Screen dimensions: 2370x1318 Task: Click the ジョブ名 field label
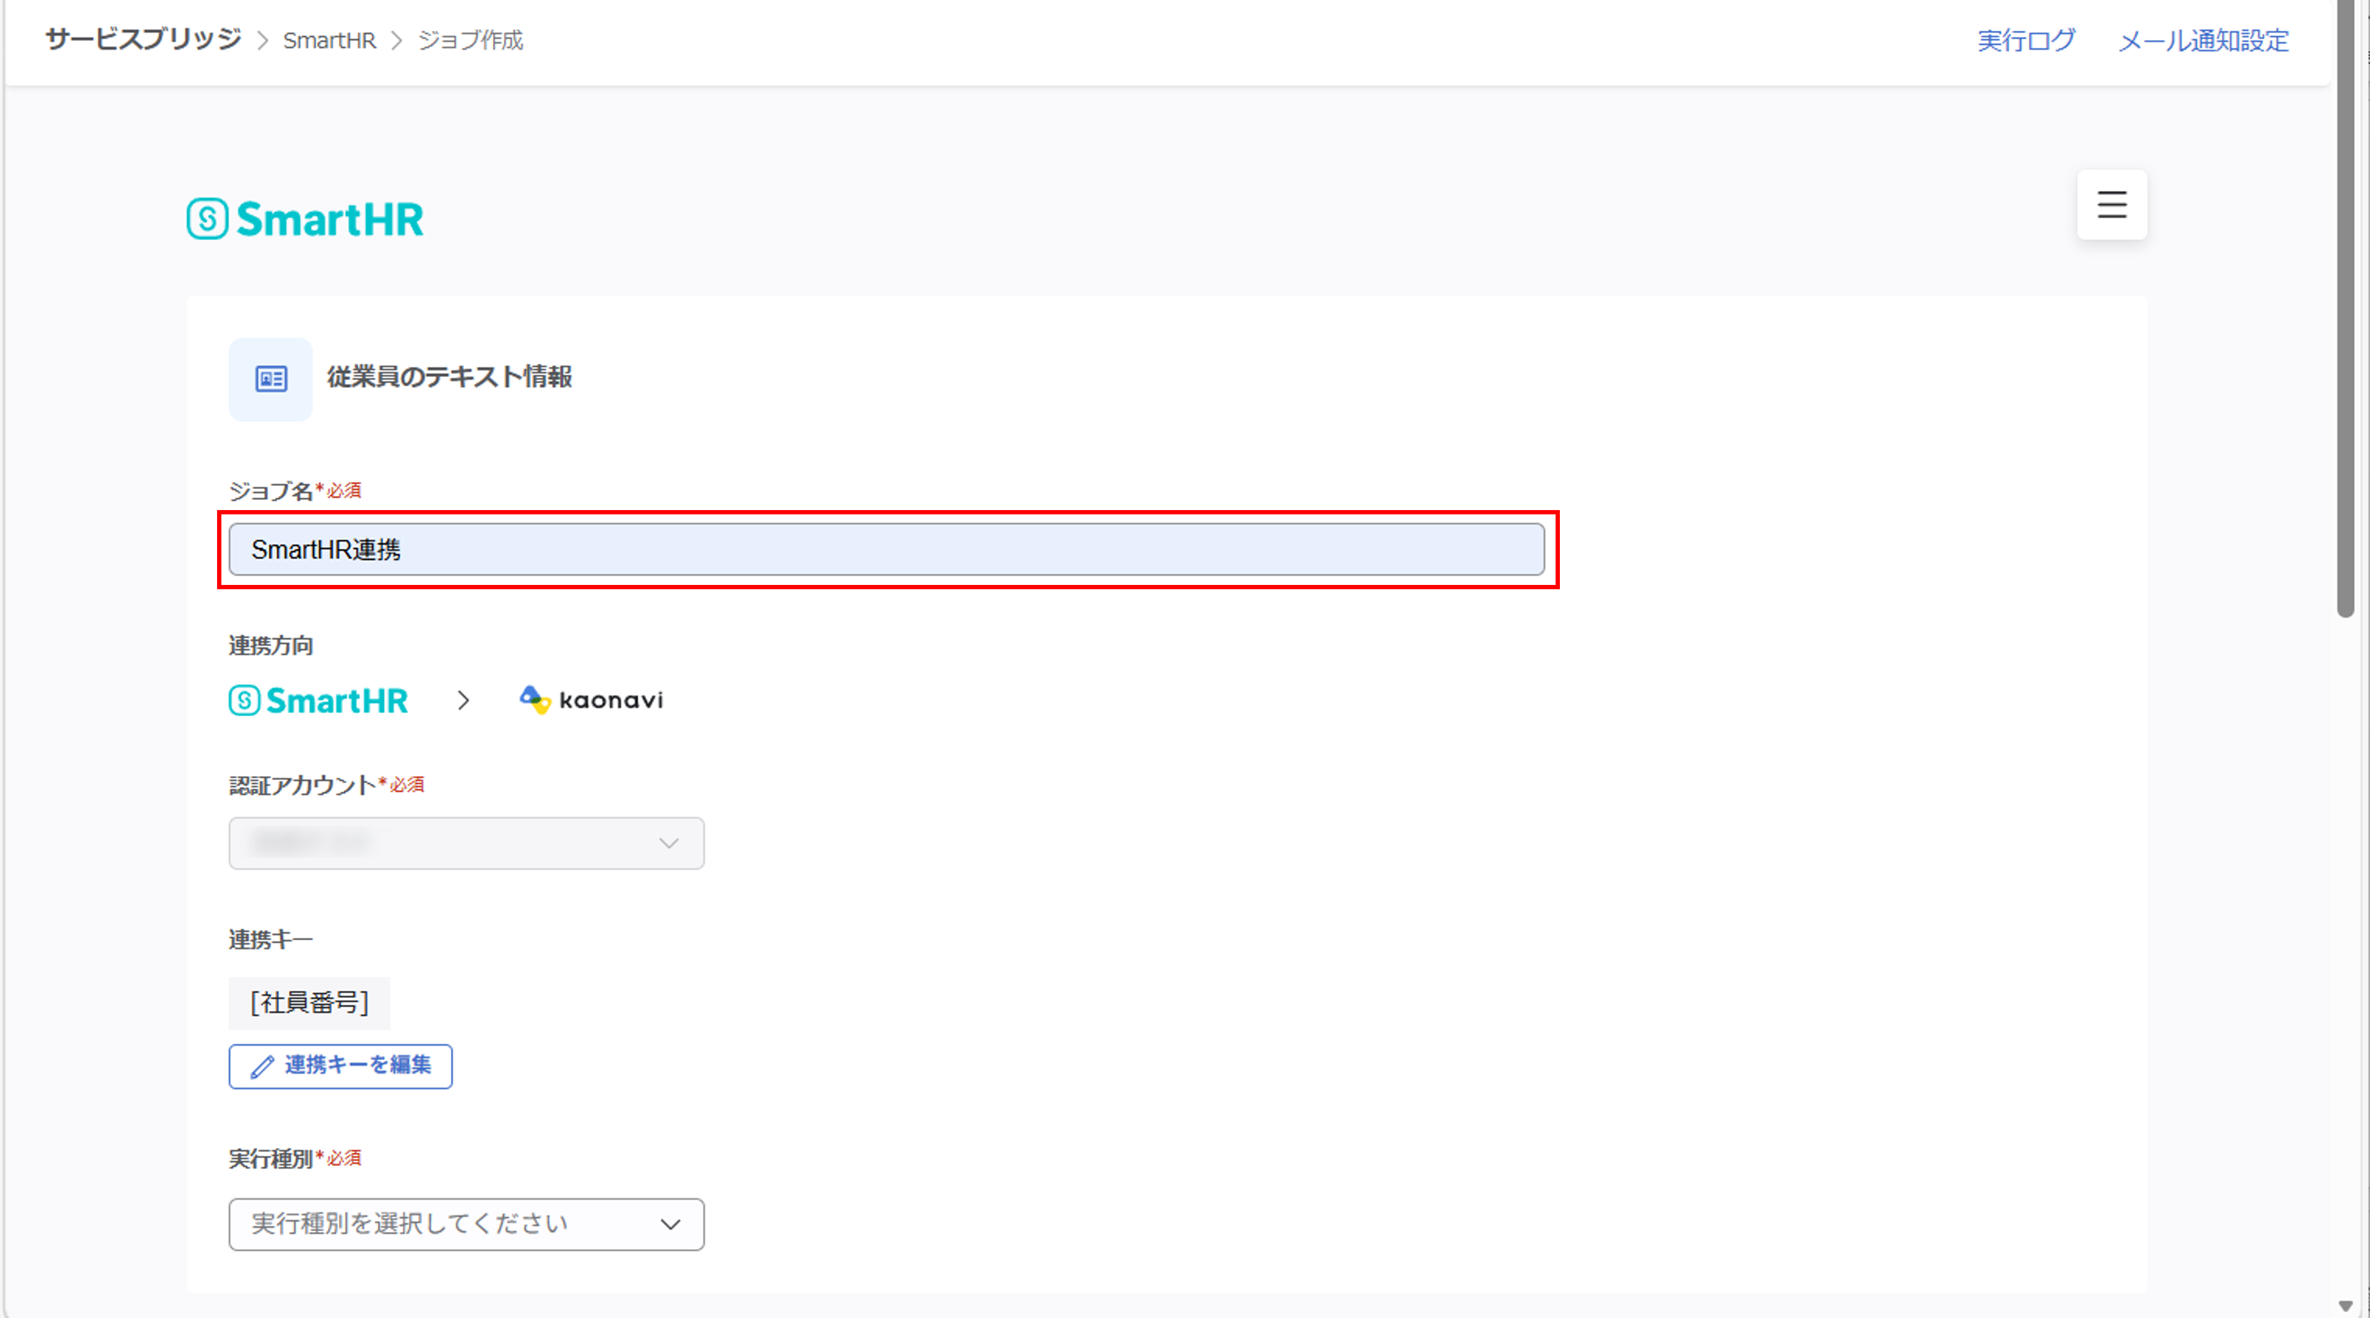click(270, 491)
